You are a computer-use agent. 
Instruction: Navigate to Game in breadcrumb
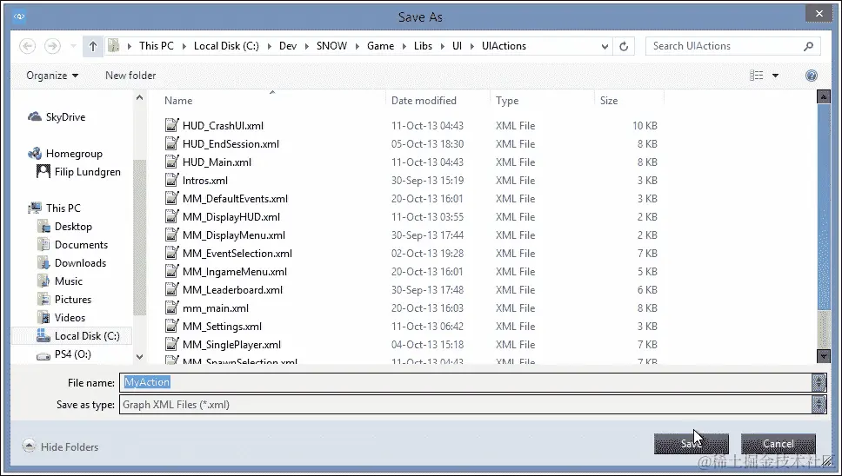coord(381,46)
